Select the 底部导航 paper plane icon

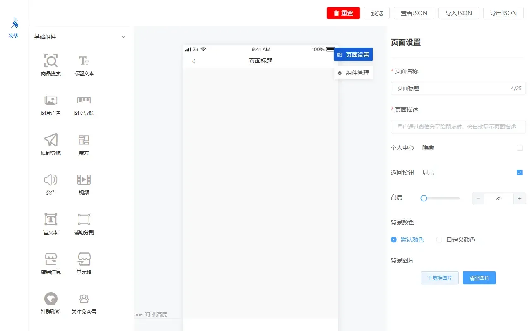coord(51,140)
